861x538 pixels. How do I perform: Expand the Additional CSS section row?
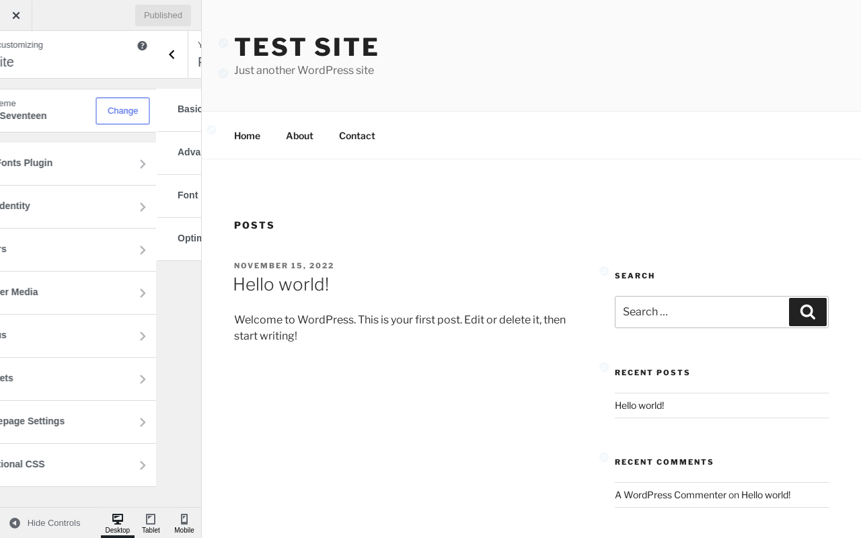(x=78, y=465)
